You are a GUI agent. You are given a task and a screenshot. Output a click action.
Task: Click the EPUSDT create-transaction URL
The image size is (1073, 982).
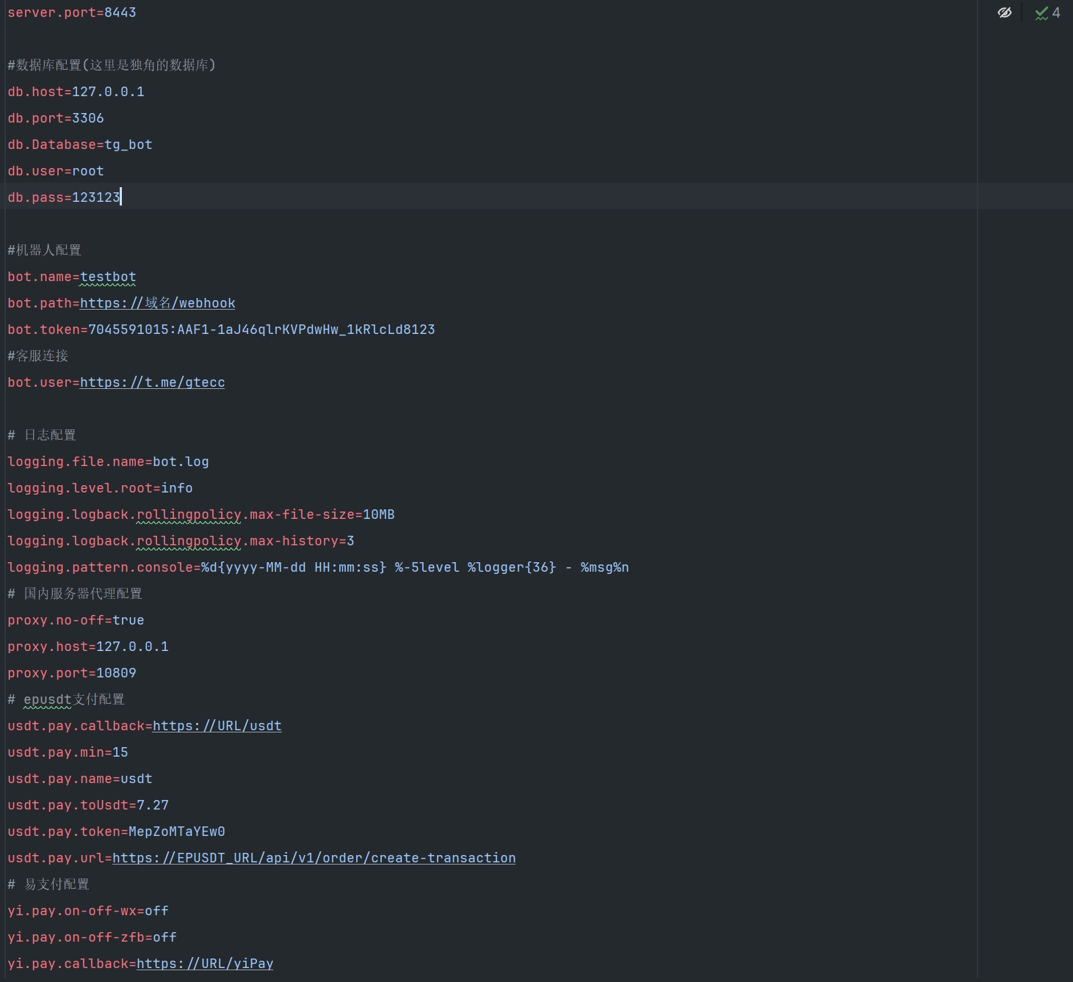click(x=314, y=858)
